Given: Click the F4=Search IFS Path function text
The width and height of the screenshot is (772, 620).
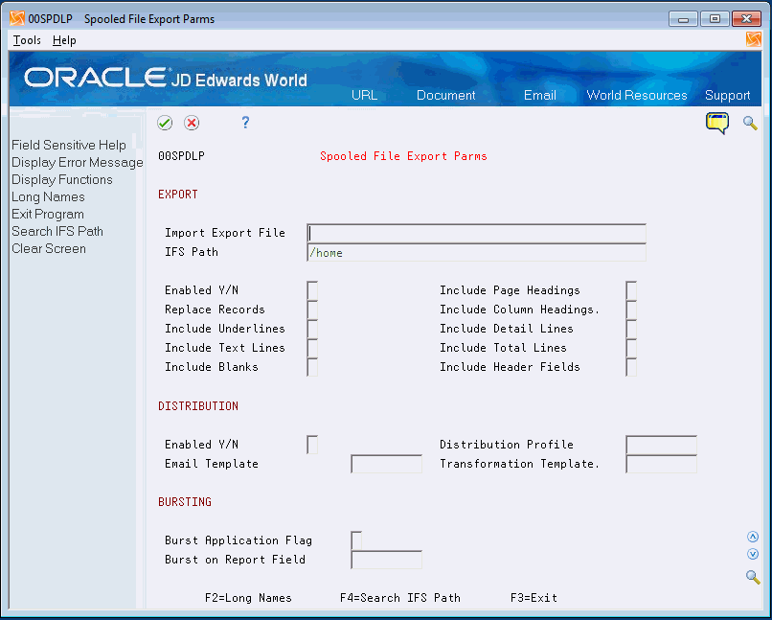Looking at the screenshot, I should coord(400,598).
